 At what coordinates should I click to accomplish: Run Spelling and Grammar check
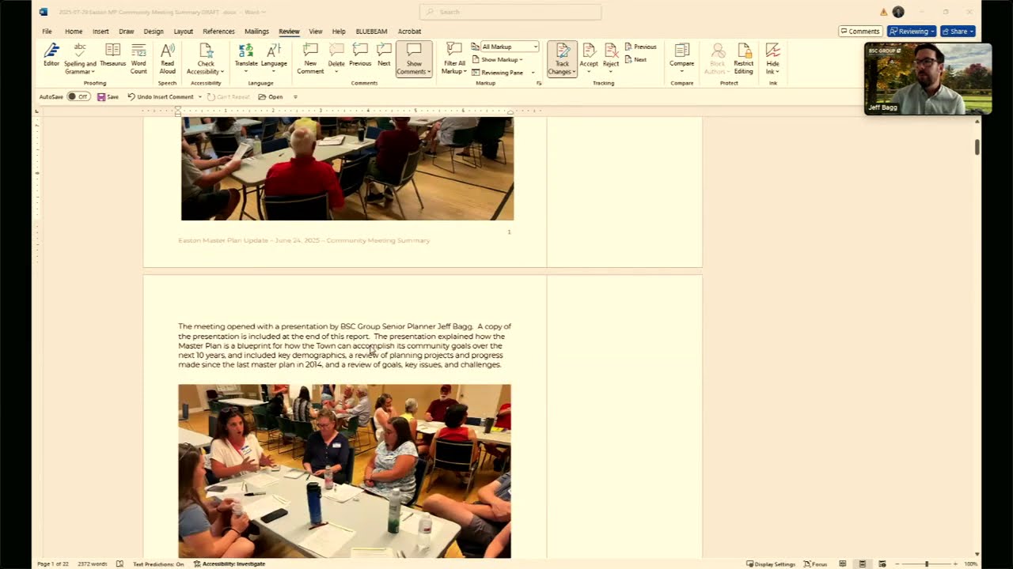[x=80, y=59]
